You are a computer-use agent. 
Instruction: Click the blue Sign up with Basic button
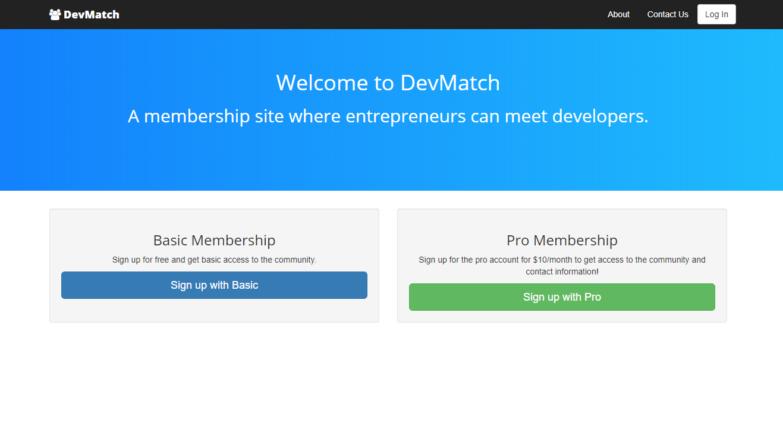click(x=214, y=285)
